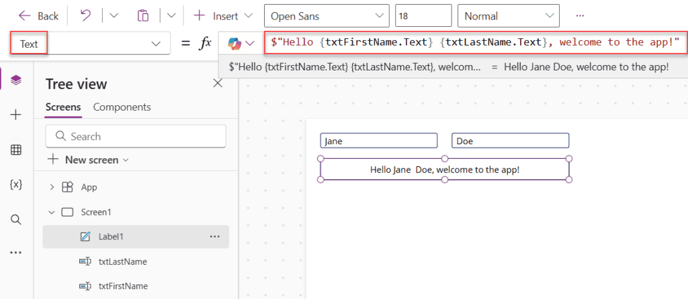Close the Tree view panel
688x299 pixels.
coord(218,83)
